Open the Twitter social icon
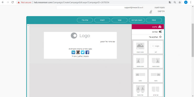The height and width of the screenshot is (97, 194). pos(83,52)
